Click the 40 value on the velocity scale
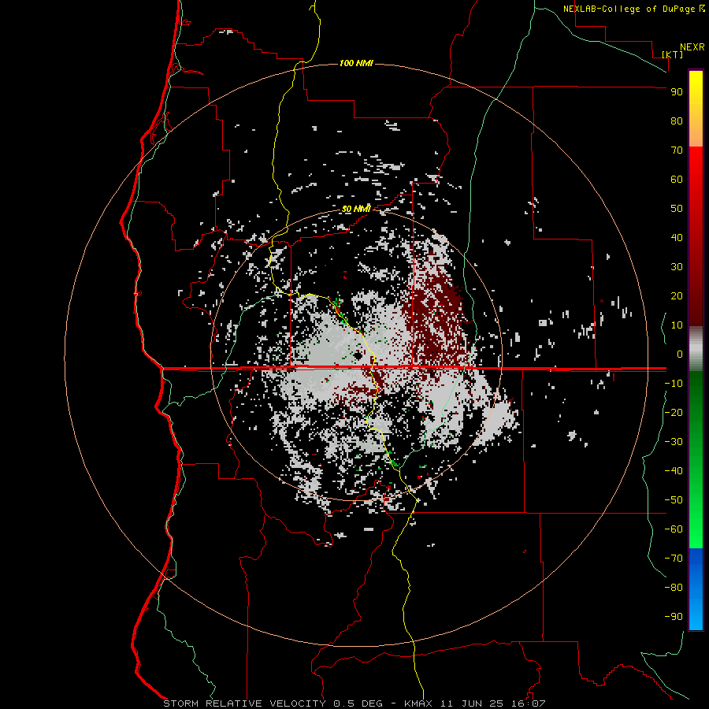709x709 pixels. (x=677, y=237)
